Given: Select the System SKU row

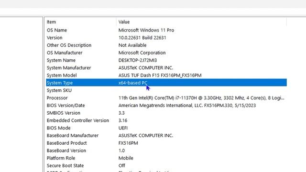Looking at the screenshot, I should [x=166, y=90].
